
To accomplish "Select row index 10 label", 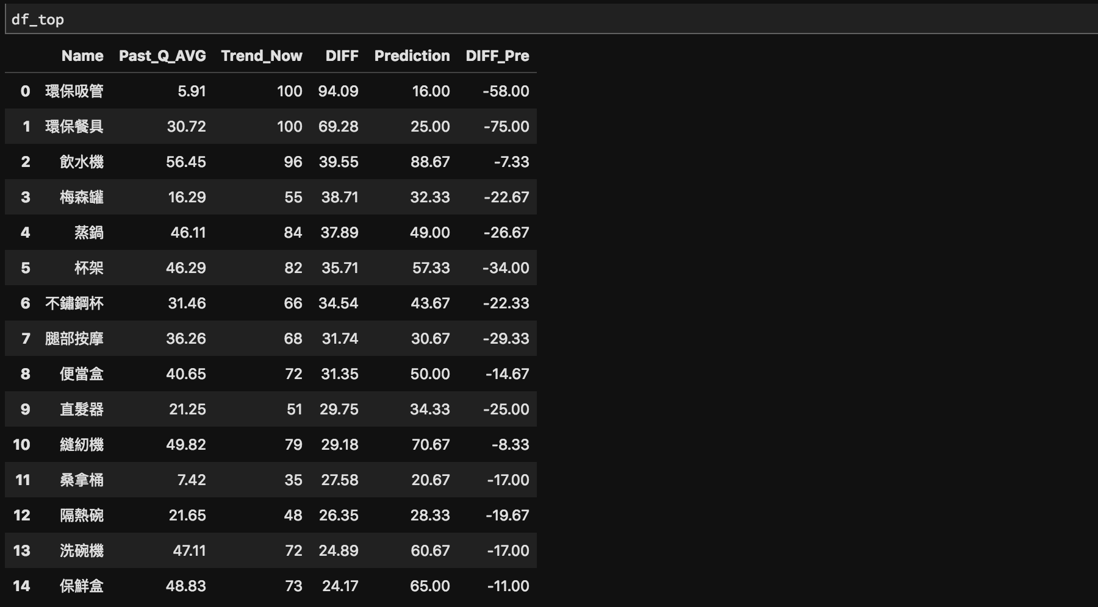I will tap(21, 445).
